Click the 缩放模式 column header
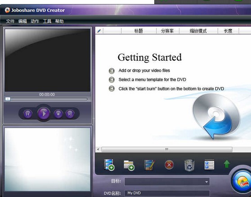 coord(198,31)
